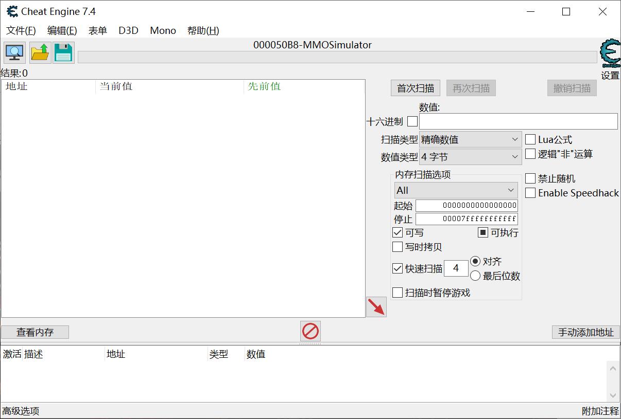Click the 数值 column header in address table

coord(256,354)
